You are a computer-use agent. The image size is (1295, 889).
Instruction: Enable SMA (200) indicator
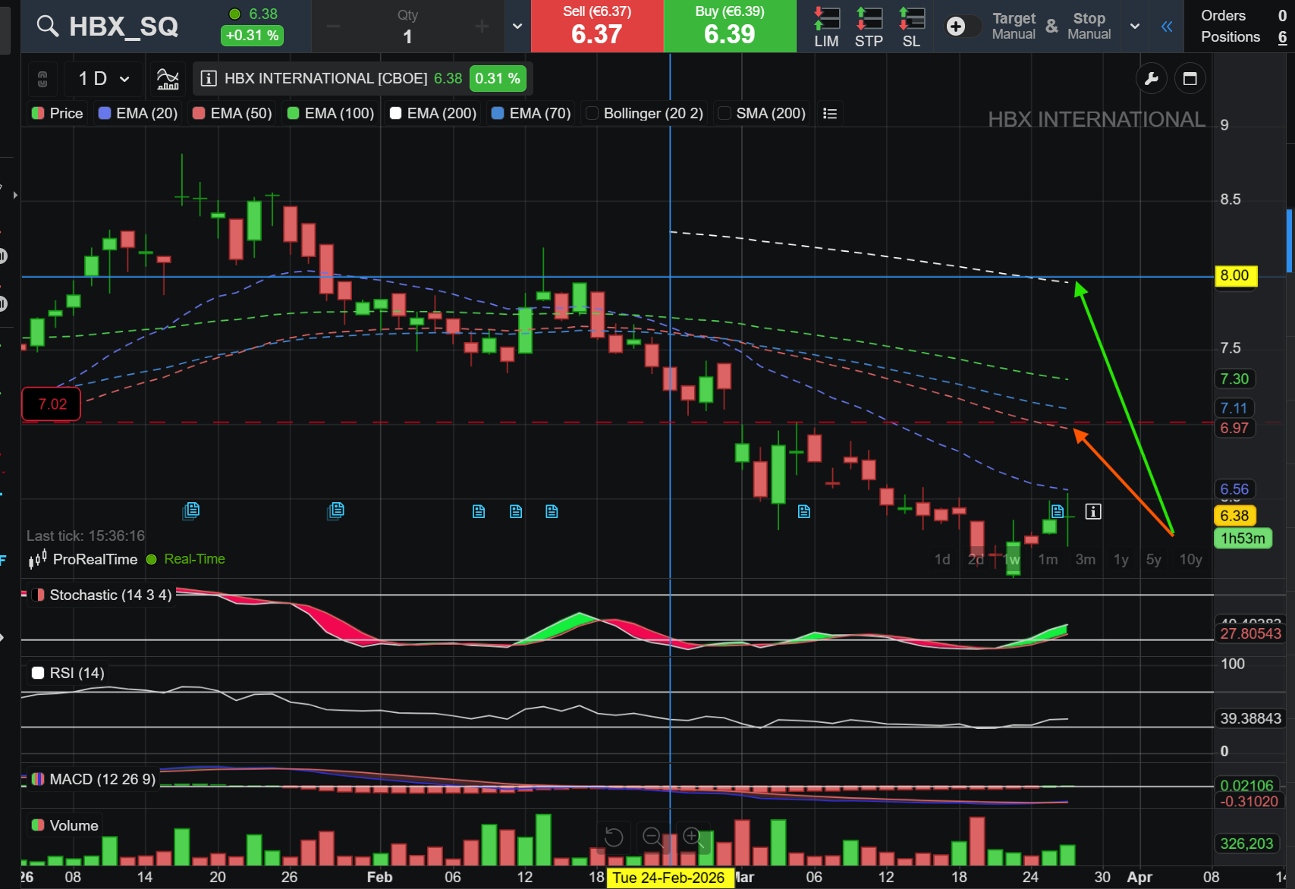(x=762, y=113)
